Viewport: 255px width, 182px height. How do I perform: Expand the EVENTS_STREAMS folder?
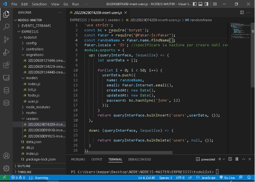[39, 26]
